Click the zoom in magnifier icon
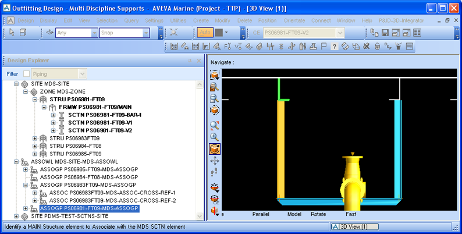The image size is (462, 234). (x=214, y=137)
